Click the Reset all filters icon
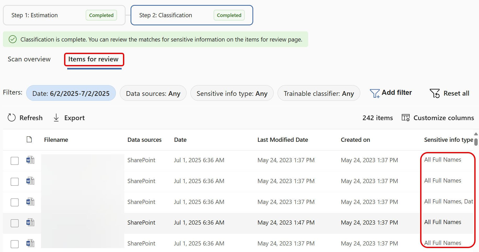Screen dimensions: 479x252 (x=435, y=93)
